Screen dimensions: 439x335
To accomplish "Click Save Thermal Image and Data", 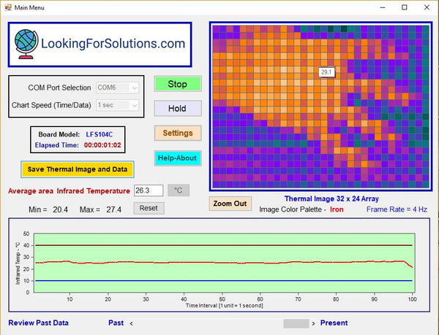I will pos(78,169).
